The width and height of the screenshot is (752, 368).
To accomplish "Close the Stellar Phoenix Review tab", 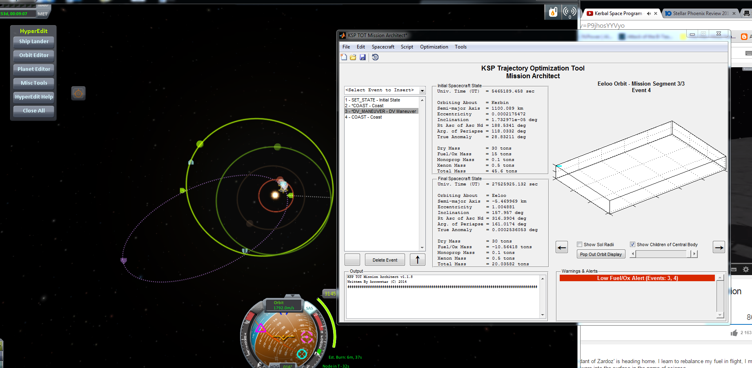I will coord(734,13).
